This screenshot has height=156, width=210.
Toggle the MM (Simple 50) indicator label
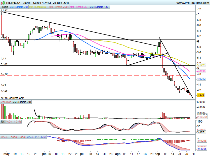pyautogui.click(x=38, y=7)
